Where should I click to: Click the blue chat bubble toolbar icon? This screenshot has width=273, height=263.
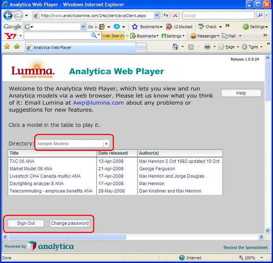click(117, 27)
